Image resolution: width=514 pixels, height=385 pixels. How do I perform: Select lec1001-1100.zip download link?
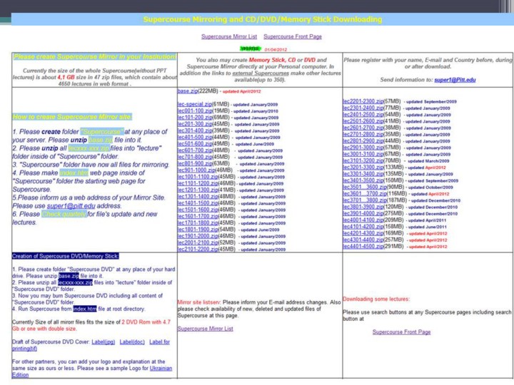pyautogui.click(x=196, y=176)
